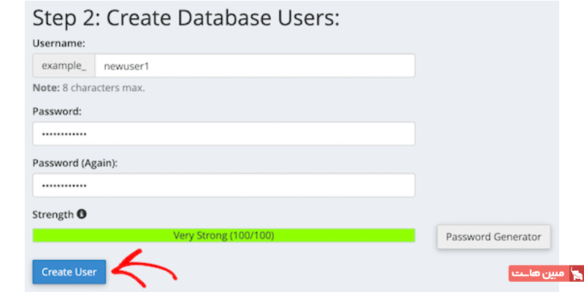
Task: Click the Very Strong strength meter bar
Action: (223, 235)
